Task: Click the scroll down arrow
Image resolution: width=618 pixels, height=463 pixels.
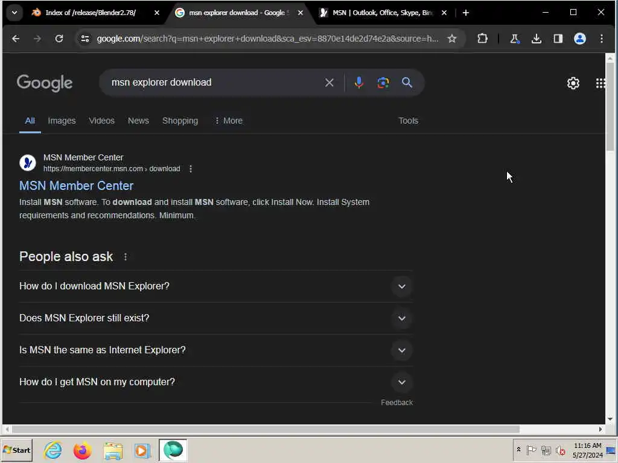Action: (610, 420)
